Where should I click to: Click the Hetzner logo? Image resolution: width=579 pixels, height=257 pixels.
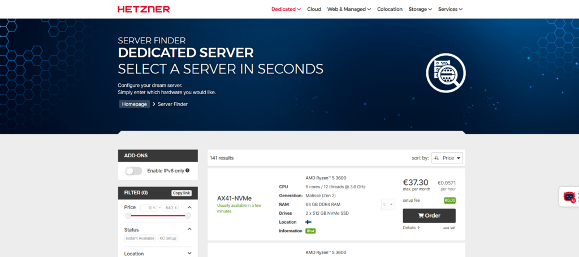coord(144,9)
